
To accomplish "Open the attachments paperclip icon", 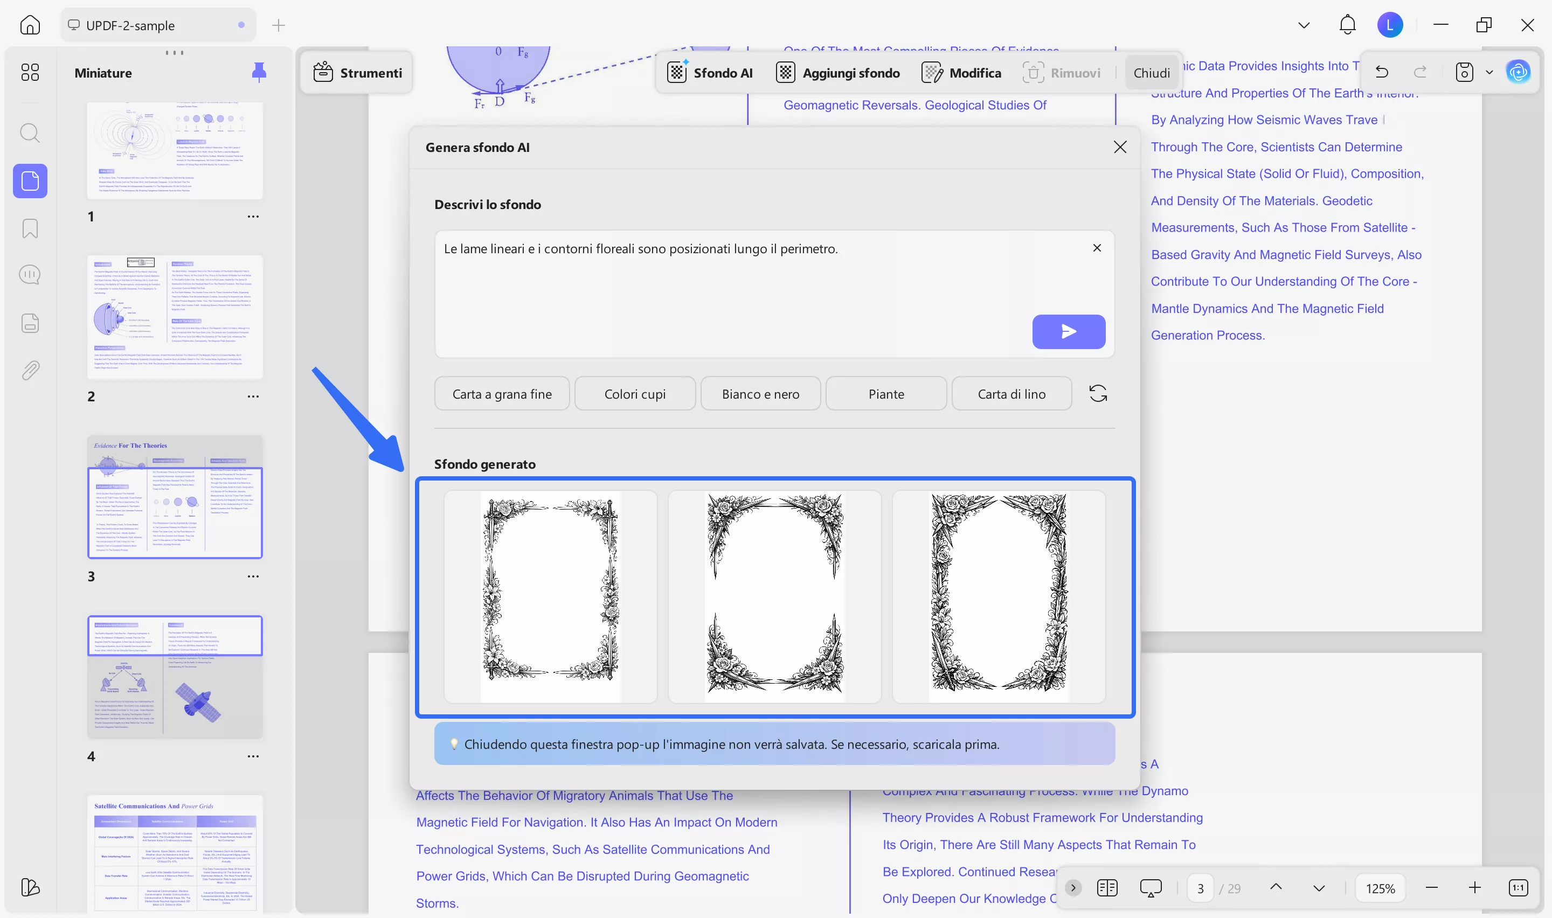I will coord(30,371).
